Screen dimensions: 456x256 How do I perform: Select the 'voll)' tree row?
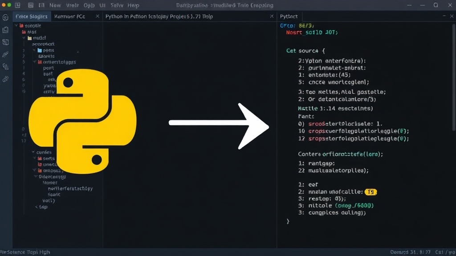[x=49, y=200]
